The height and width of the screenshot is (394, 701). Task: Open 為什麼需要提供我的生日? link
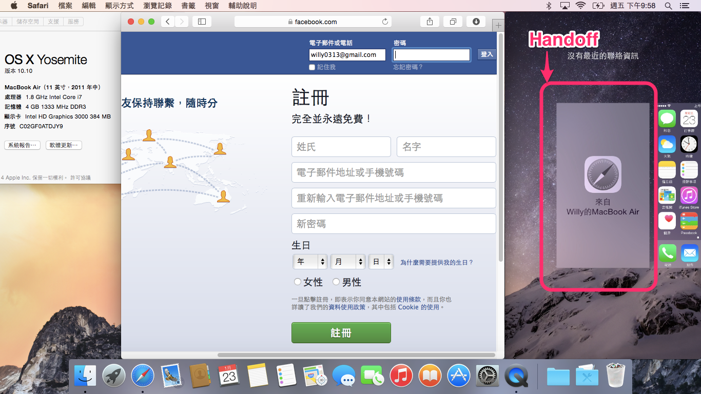[437, 262]
